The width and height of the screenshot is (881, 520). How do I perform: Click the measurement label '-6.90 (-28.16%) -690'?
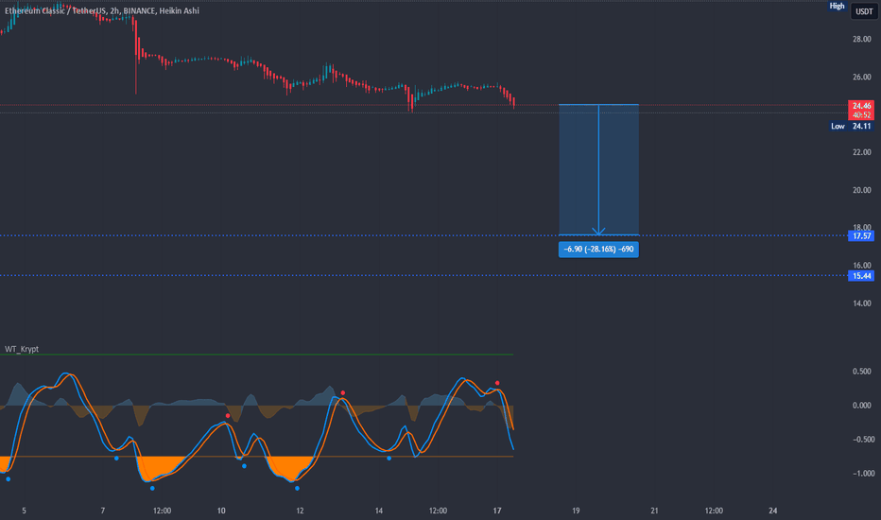click(x=598, y=249)
